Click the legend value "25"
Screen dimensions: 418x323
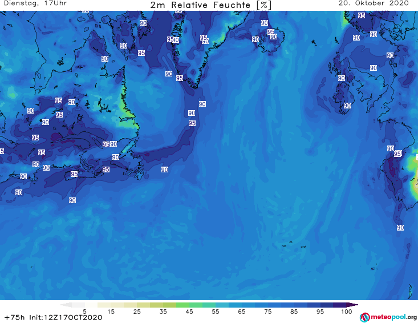[x=137, y=312]
